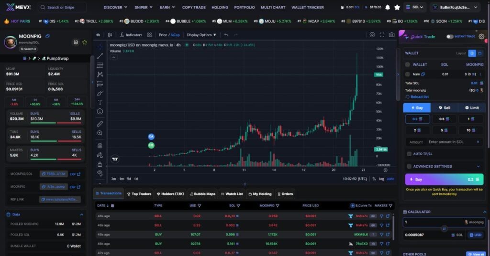This screenshot has height=256, width=490.
Task: Open the Orders tab
Action: point(285,194)
